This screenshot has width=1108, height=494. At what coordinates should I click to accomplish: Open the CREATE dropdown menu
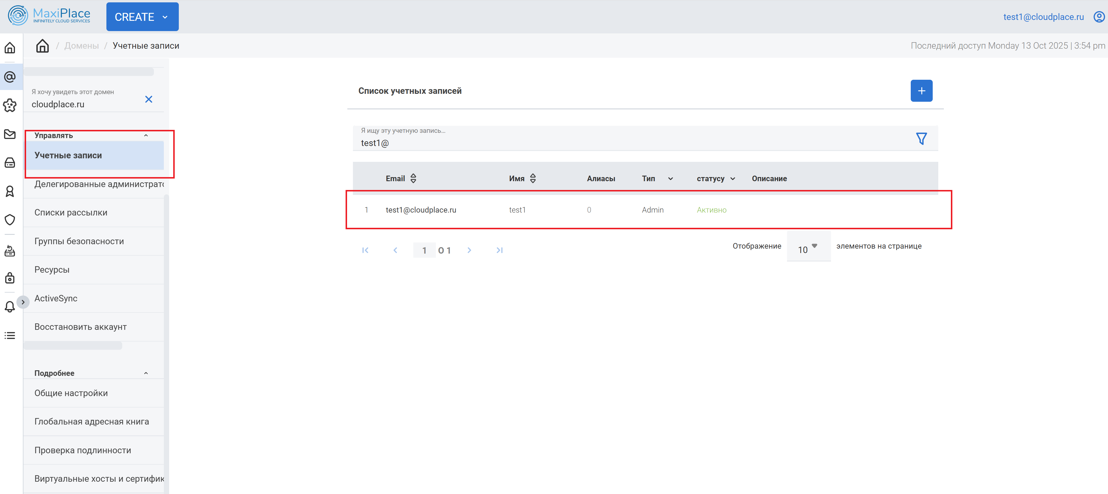tap(142, 17)
